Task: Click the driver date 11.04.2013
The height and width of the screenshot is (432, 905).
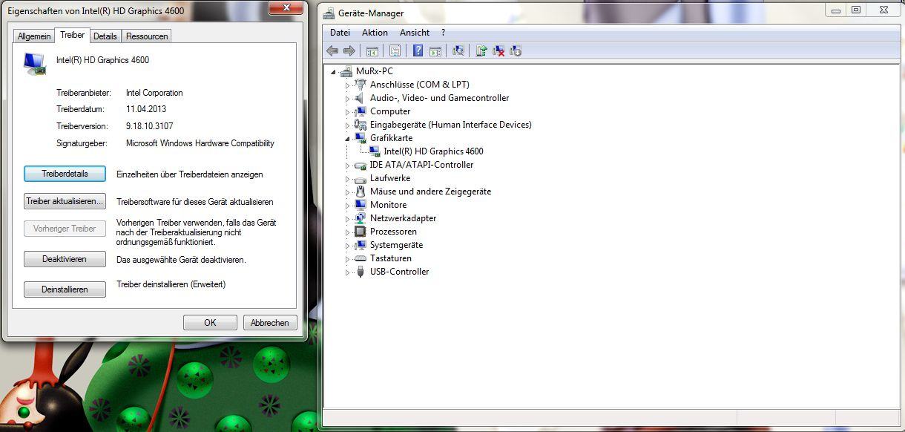Action: pyautogui.click(x=146, y=110)
